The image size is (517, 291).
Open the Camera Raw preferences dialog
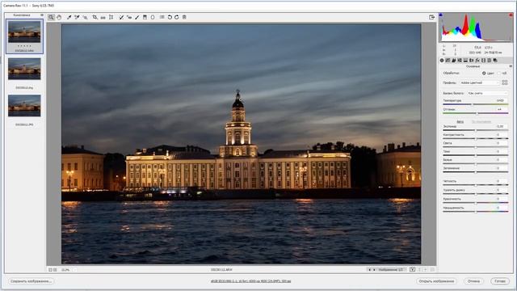click(x=162, y=17)
